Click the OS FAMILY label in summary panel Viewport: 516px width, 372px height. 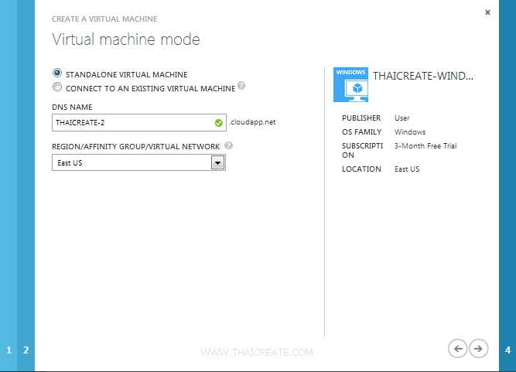(361, 132)
